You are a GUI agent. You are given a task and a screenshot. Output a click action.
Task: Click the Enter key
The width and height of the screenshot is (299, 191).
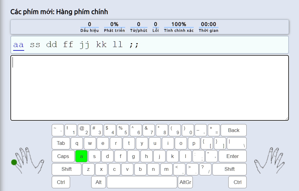[x=233, y=156]
